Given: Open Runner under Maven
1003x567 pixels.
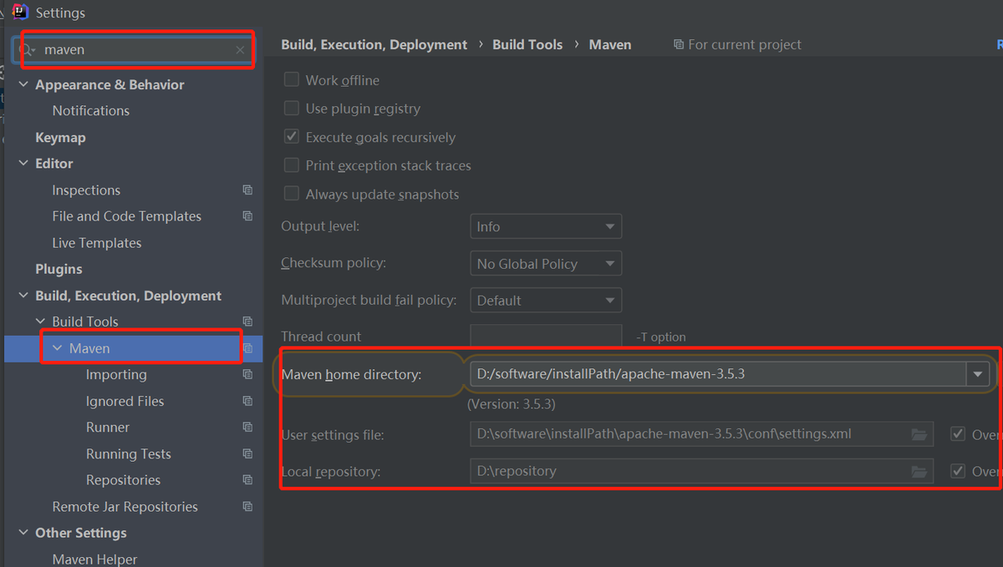Looking at the screenshot, I should 108,428.
